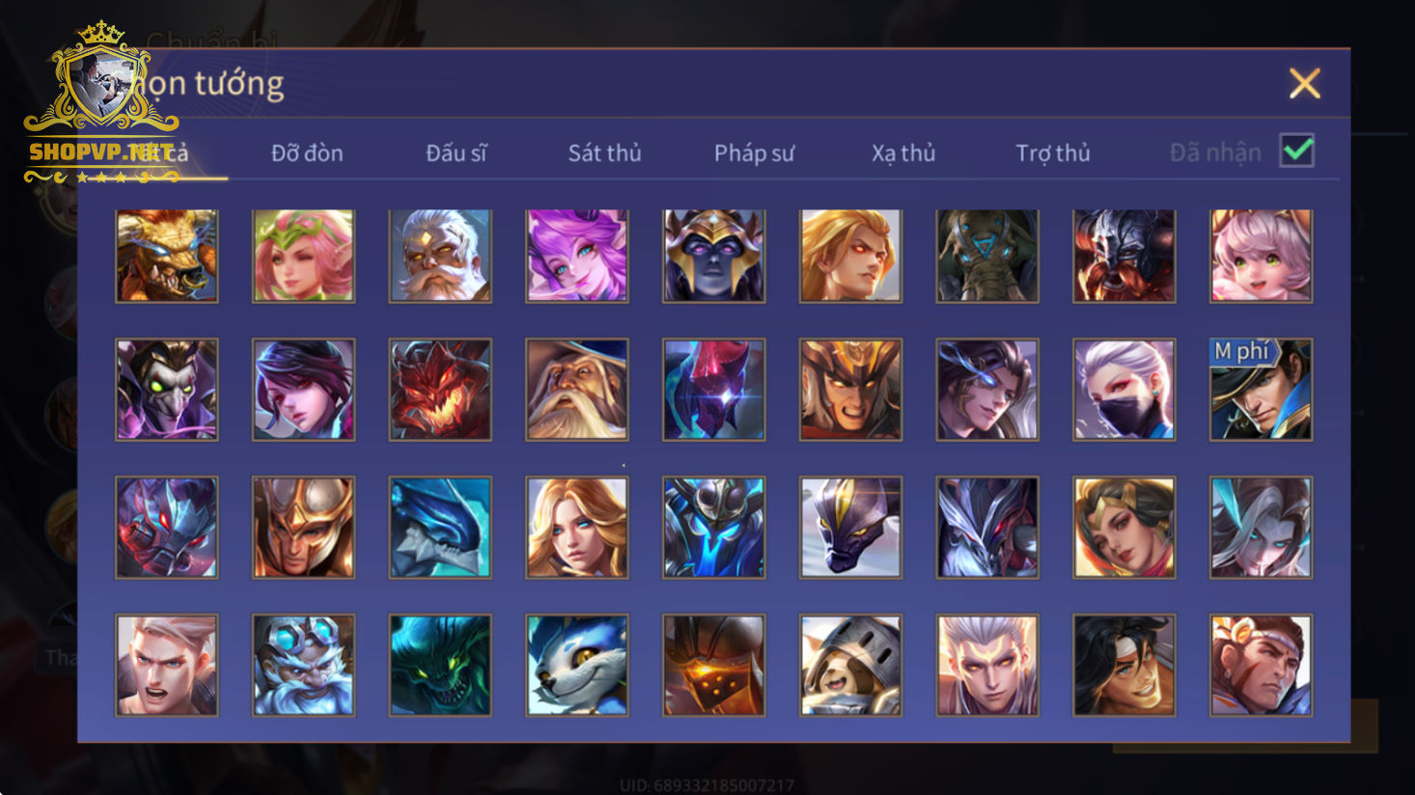
Task: Show the Pháp sư hero category
Action: 754,152
